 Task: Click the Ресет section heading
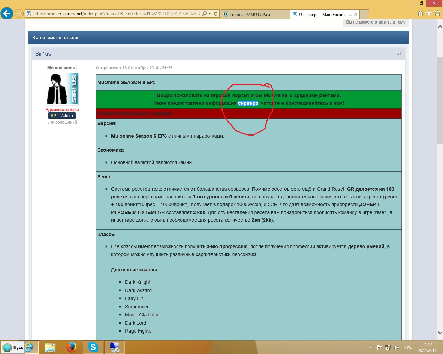click(104, 177)
